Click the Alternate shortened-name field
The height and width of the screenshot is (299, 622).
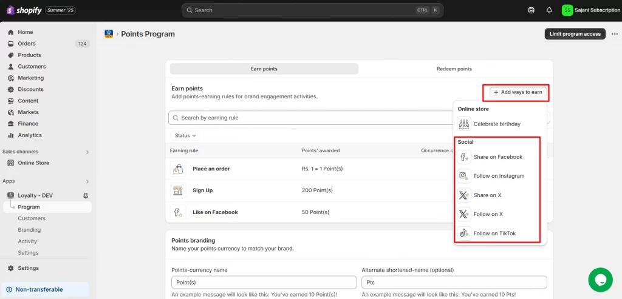pyautogui.click(x=454, y=283)
